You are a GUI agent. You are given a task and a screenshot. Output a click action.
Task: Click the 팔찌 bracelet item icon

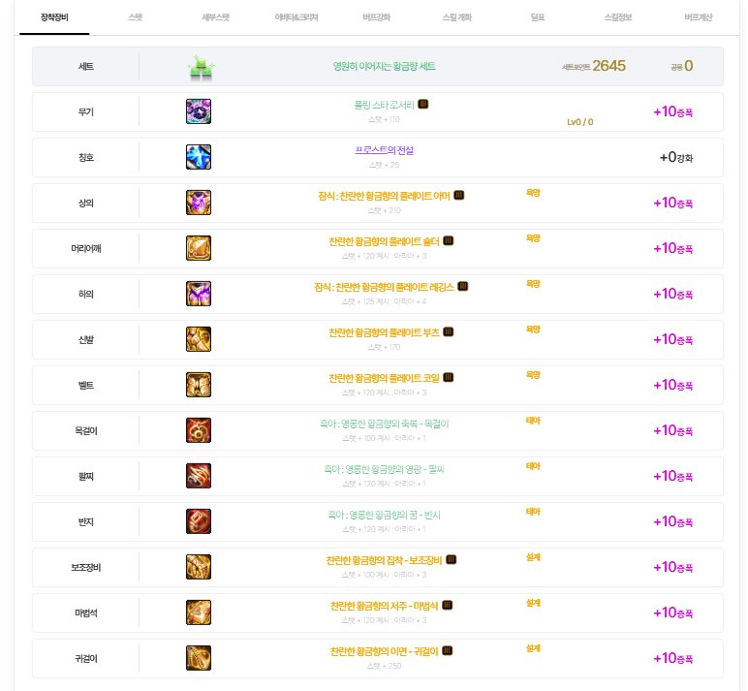199,476
